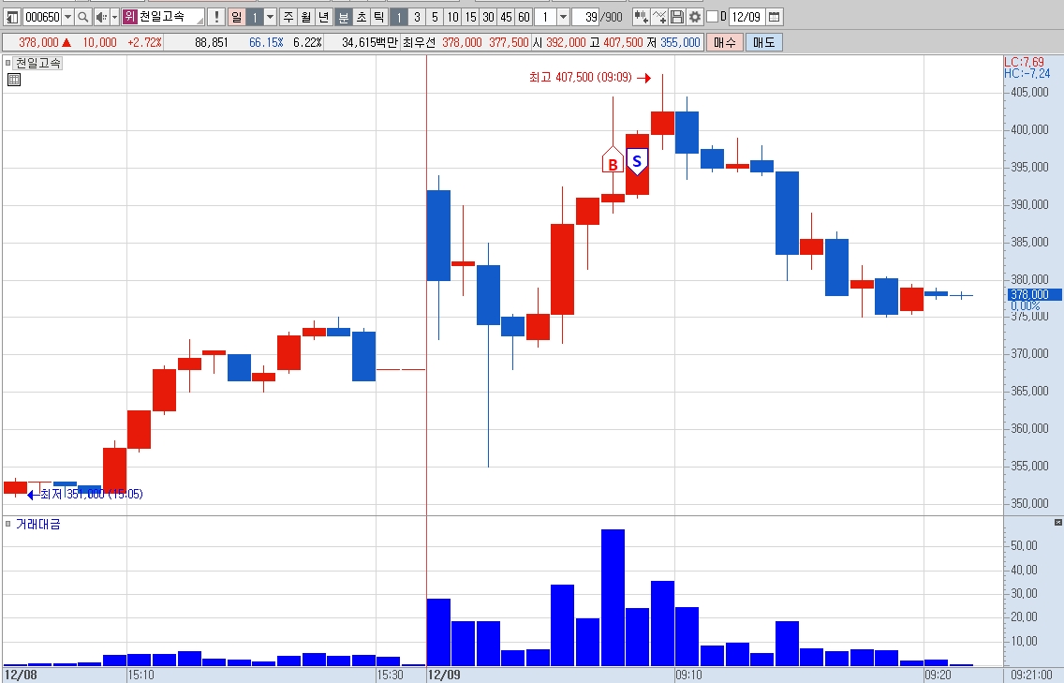Viewport: 1064px width, 683px height.
Task: Click the speaker sound alert icon
Action: pyautogui.click(x=101, y=17)
